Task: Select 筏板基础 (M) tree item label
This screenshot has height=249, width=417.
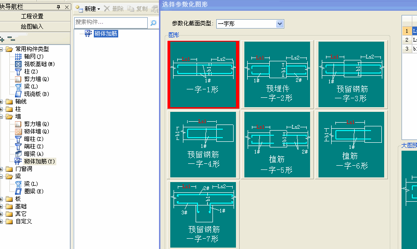Action: click(x=39, y=64)
